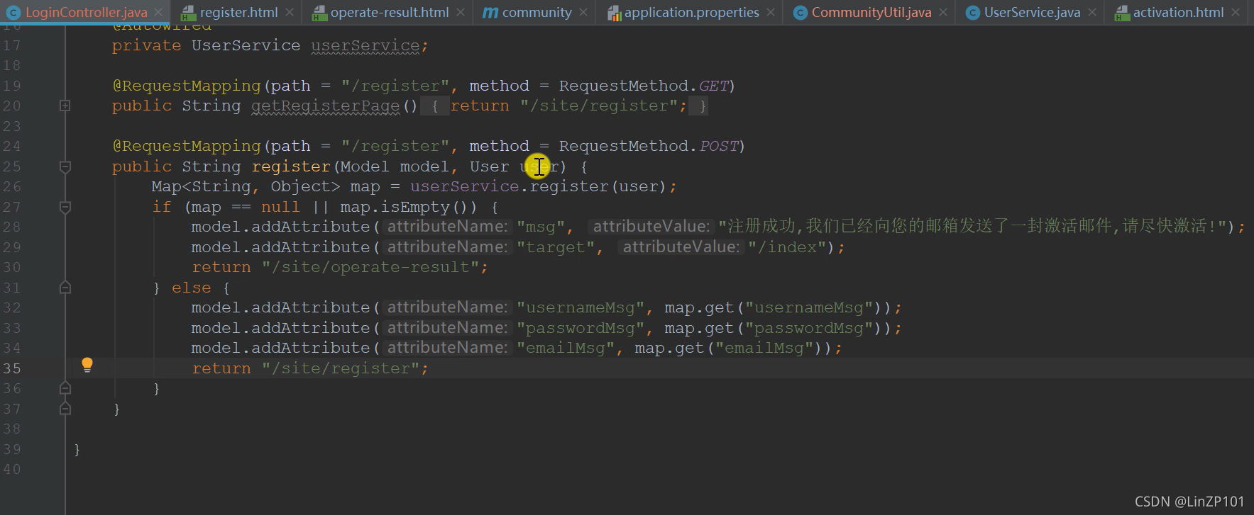Open the register.html tab
The width and height of the screenshot is (1254, 515).
pyautogui.click(x=238, y=12)
